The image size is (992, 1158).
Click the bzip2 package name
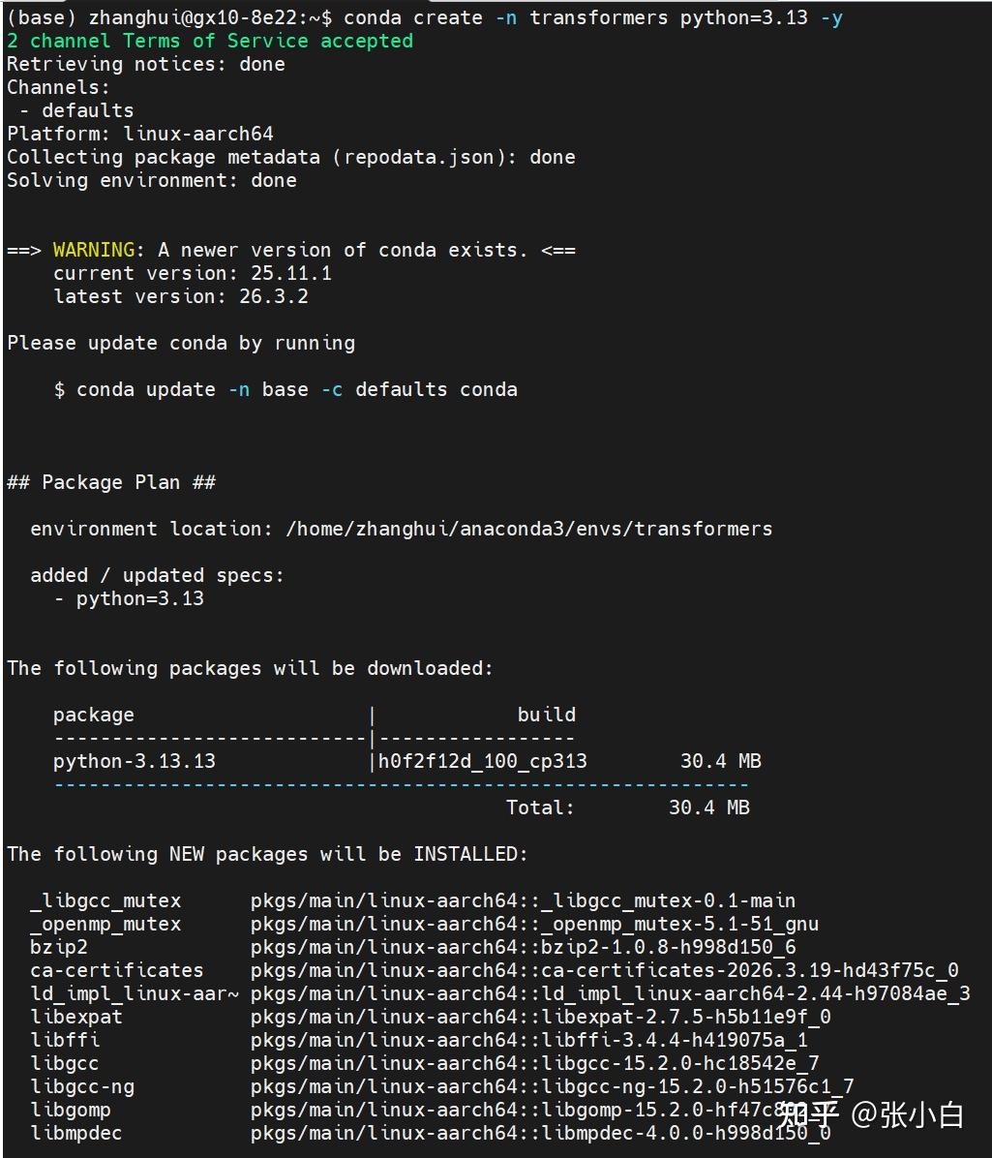pos(59,947)
